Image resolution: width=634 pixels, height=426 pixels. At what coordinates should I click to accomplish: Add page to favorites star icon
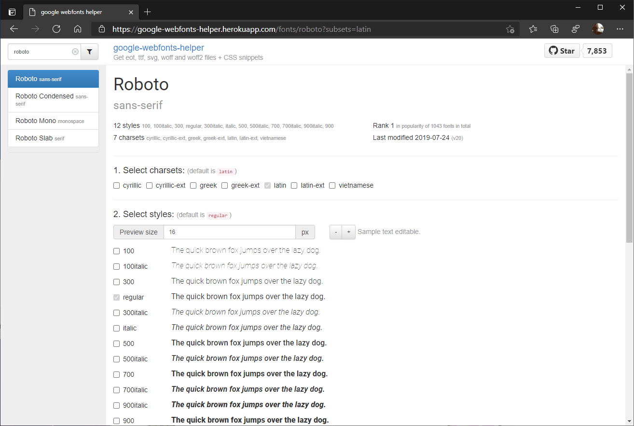pyautogui.click(x=510, y=29)
